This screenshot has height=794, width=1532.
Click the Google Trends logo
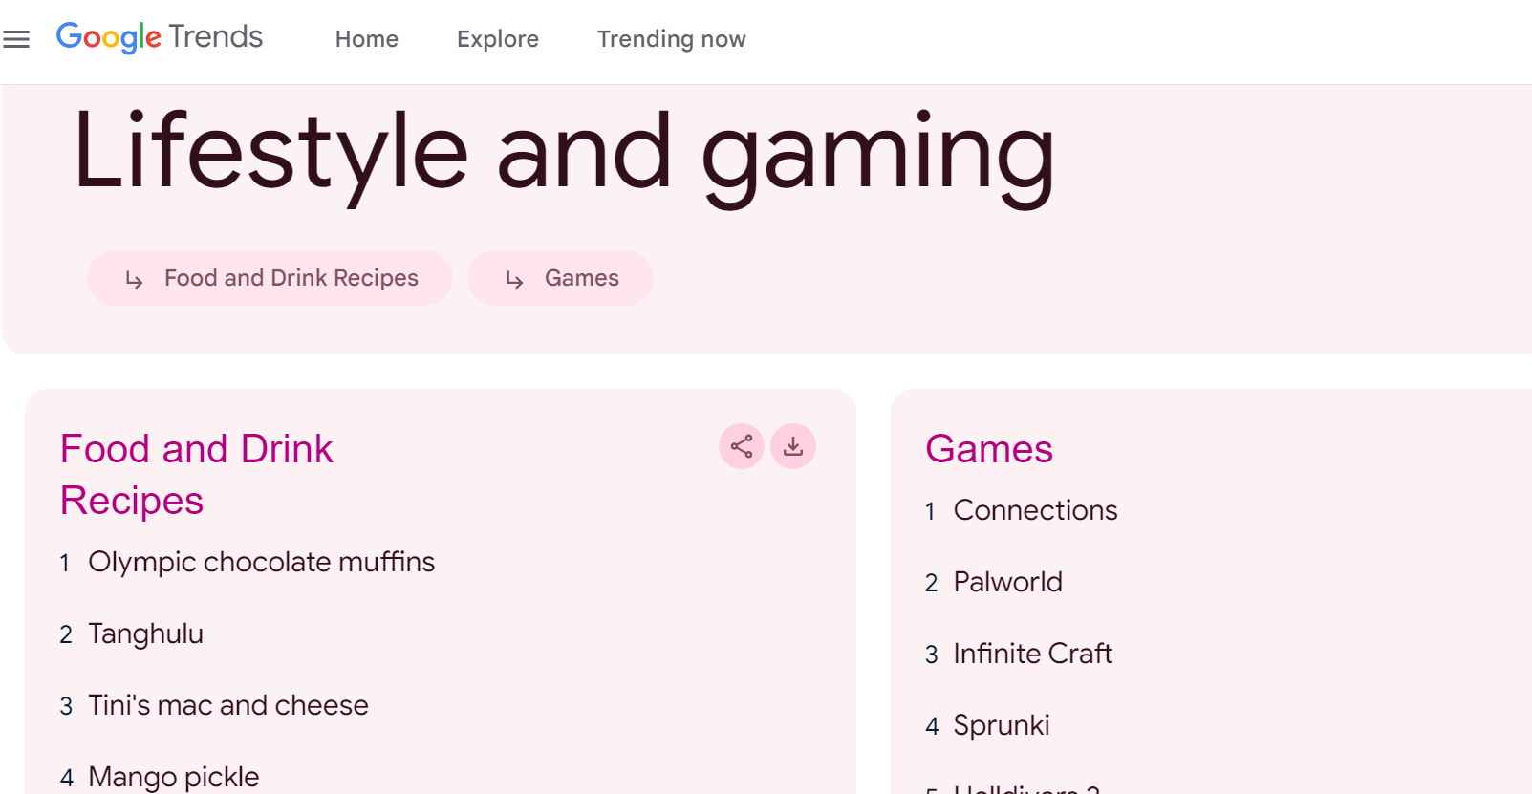[160, 38]
